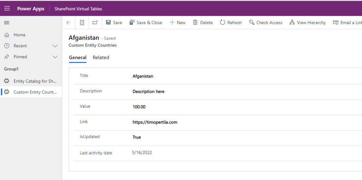The image size is (362, 180).
Task: Click Save in the command bar
Action: pos(114,23)
